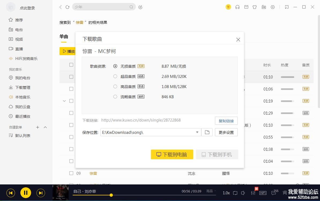Click the volume speaker icon
Image resolution: width=320 pixels, height=201 pixels.
point(243,193)
